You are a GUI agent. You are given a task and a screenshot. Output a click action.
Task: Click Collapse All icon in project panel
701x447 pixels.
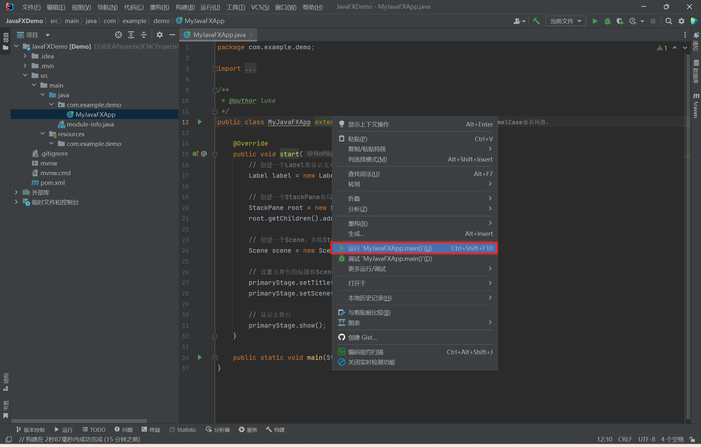click(x=144, y=35)
